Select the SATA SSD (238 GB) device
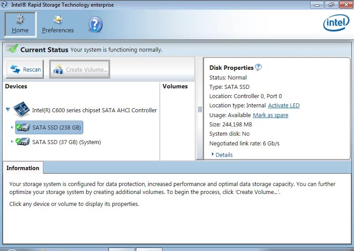 pos(49,127)
